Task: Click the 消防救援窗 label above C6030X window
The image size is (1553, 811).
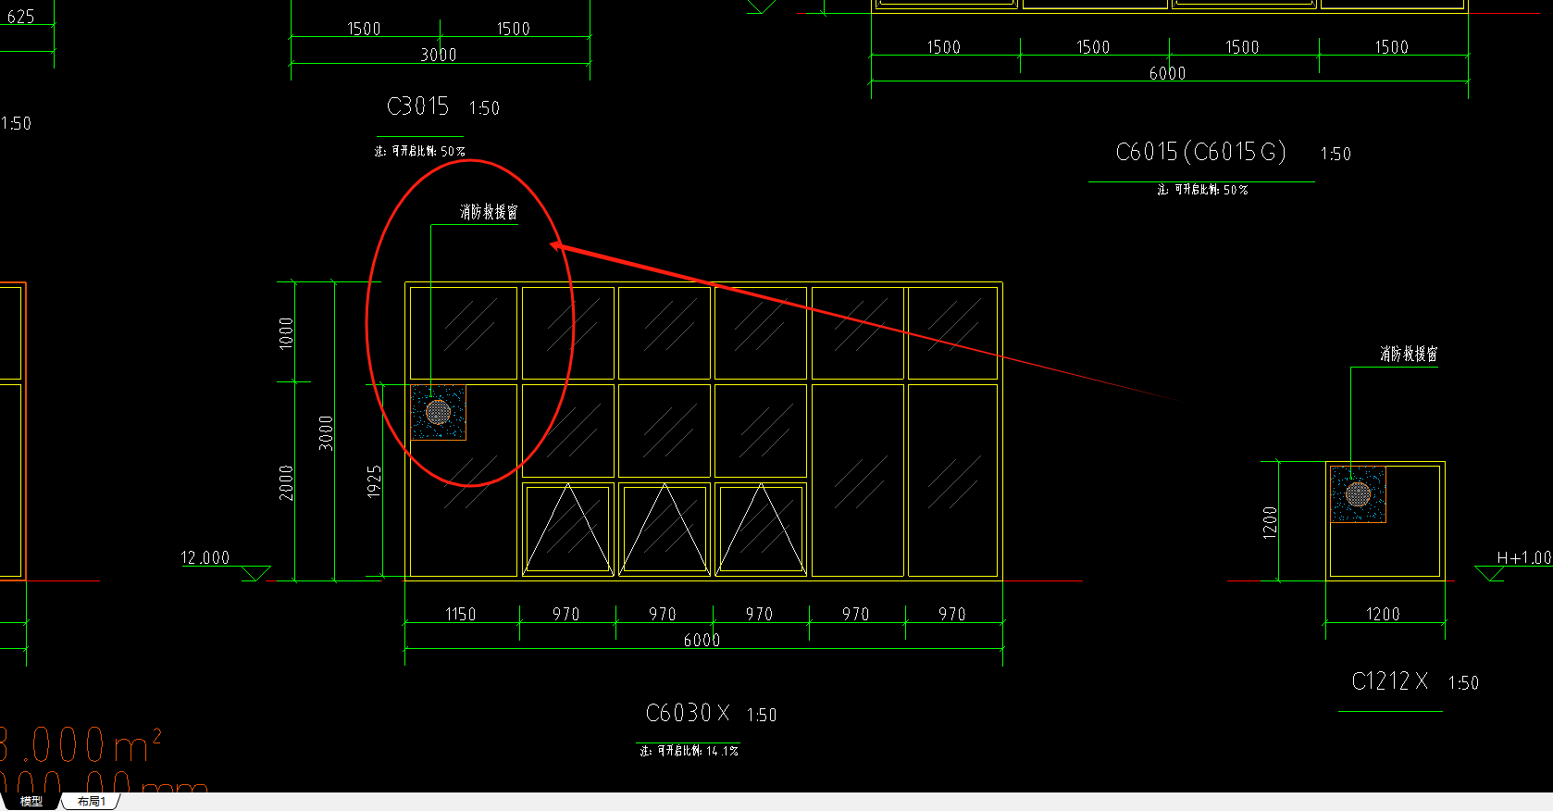Action: click(x=489, y=212)
